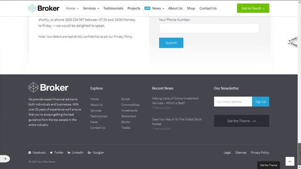Open Contact Us in top navigation
The width and height of the screenshot is (301, 169).
point(208,8)
